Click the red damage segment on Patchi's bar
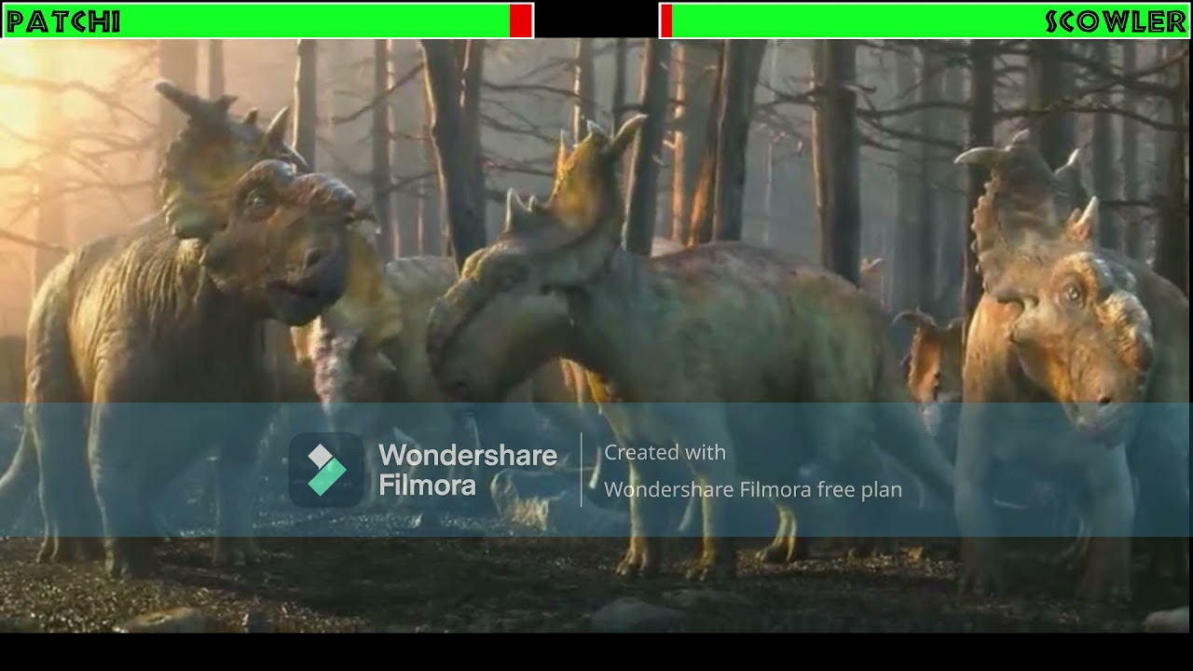The height and width of the screenshot is (671, 1193). 520,21
